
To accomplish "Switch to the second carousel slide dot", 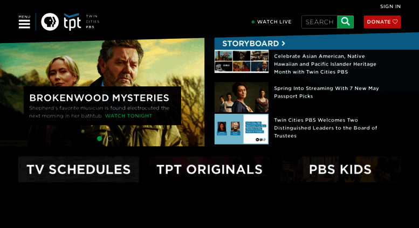I will click(x=110, y=139).
